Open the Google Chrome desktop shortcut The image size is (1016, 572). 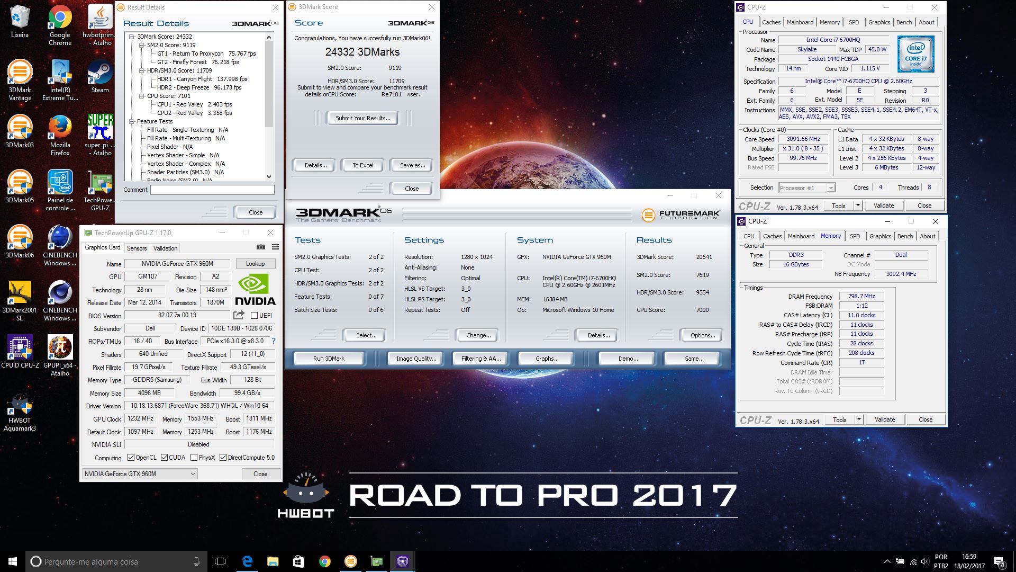[x=60, y=25]
